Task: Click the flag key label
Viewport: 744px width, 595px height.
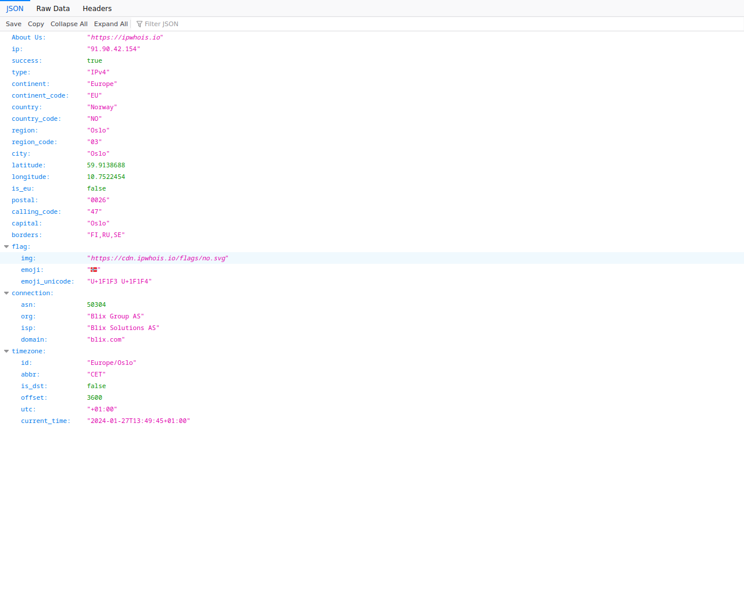Action: [21, 246]
